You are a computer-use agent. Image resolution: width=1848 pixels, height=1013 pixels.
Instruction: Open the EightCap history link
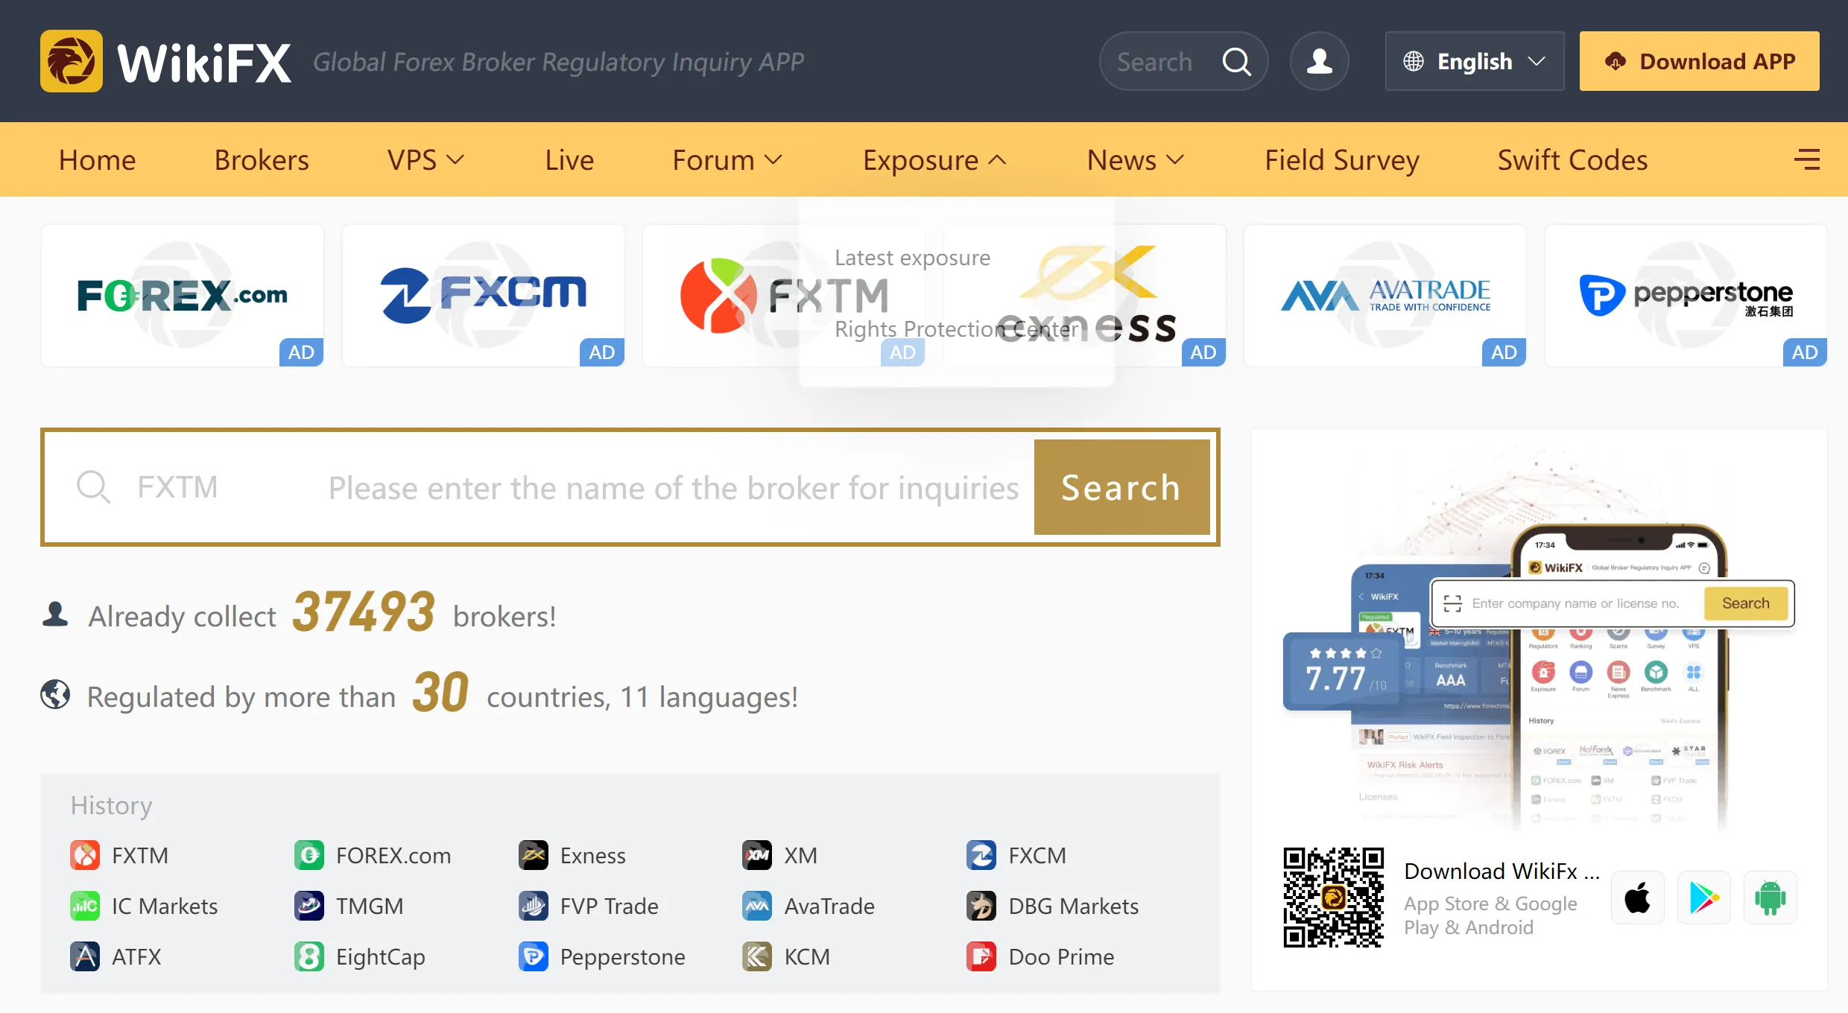[x=381, y=956]
